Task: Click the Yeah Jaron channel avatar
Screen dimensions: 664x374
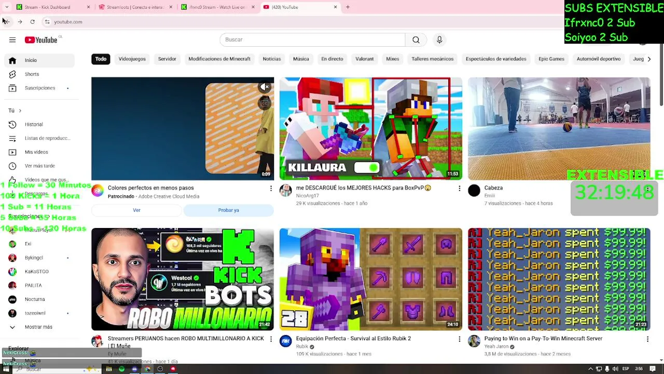Action: 474,341
